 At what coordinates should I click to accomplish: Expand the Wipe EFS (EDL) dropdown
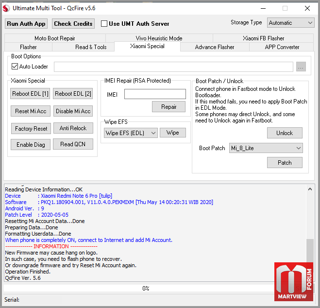131,133
